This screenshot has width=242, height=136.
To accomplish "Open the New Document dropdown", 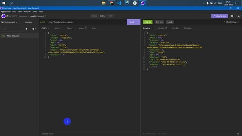I will [38, 16].
